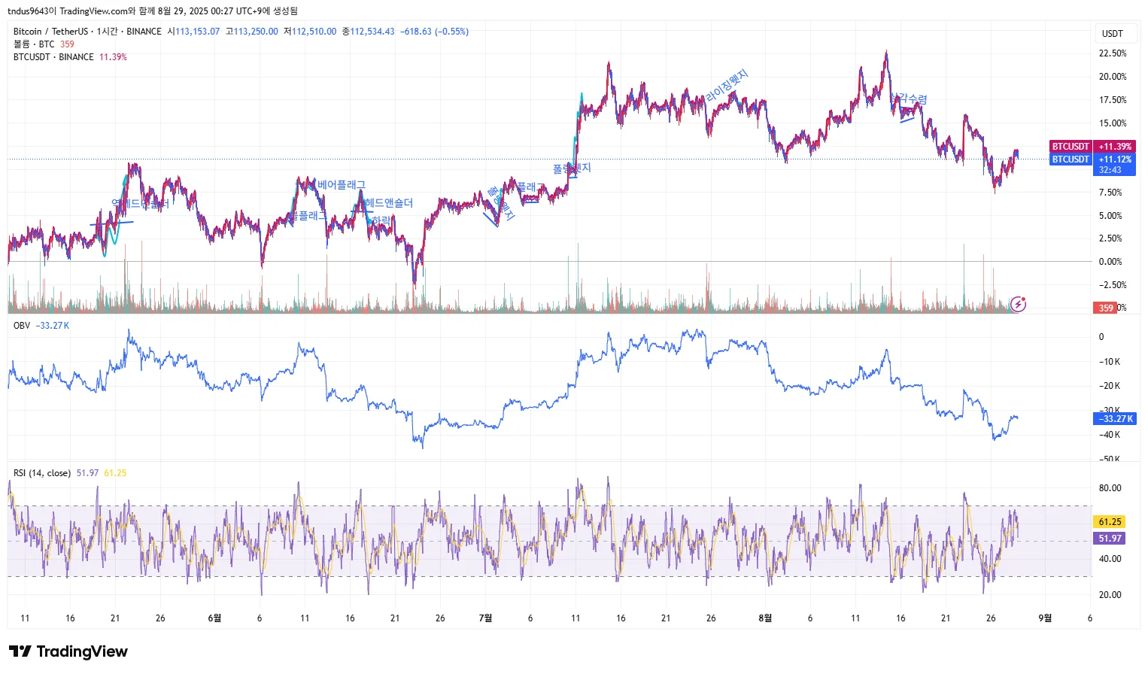This screenshot has height=674, width=1148.
Task: Click the blue −33.27K OBV axis label
Action: tap(1115, 419)
